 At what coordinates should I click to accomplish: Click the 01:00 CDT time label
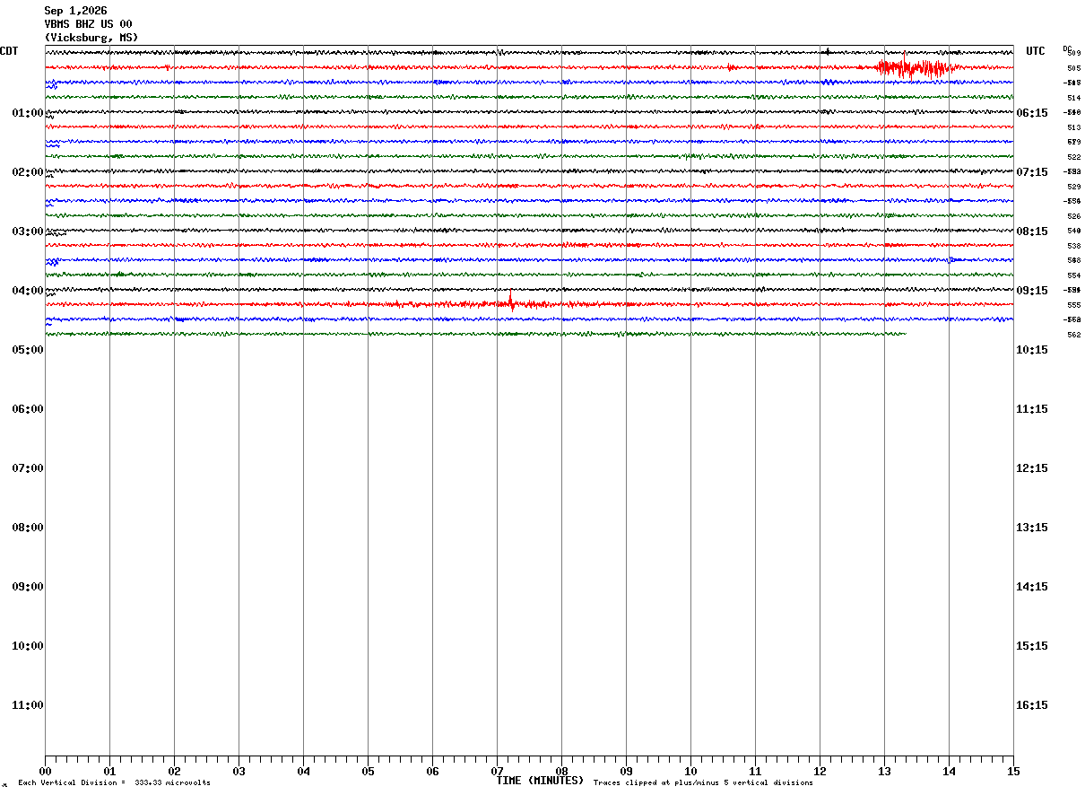click(27, 113)
